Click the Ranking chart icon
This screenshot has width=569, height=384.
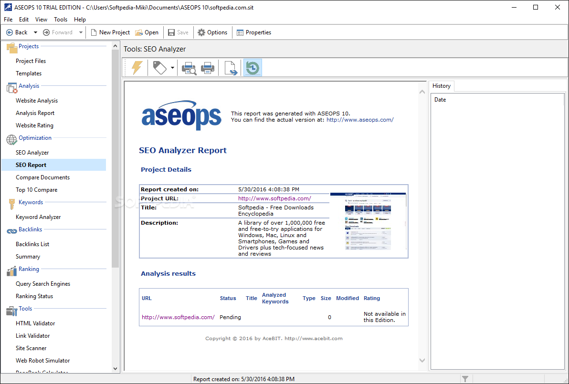[x=11, y=271]
